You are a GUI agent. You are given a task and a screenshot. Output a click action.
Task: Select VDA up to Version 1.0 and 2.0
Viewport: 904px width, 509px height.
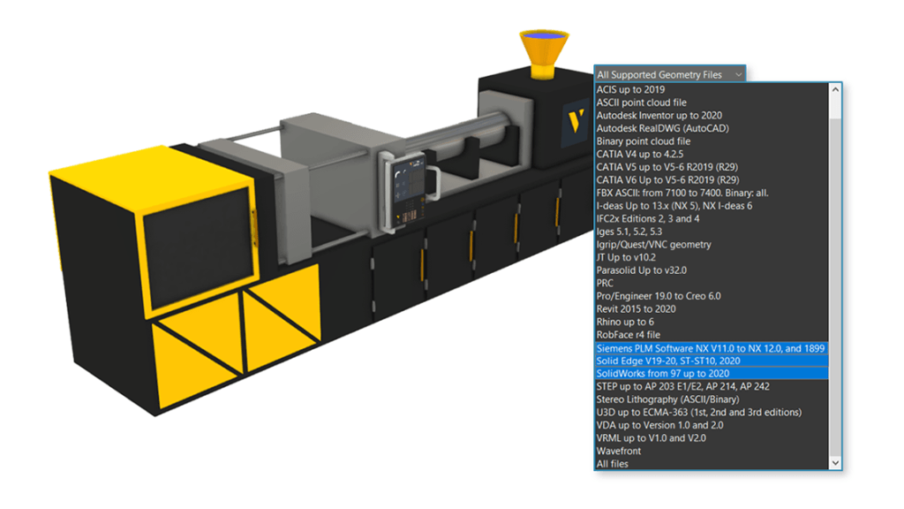(712, 425)
